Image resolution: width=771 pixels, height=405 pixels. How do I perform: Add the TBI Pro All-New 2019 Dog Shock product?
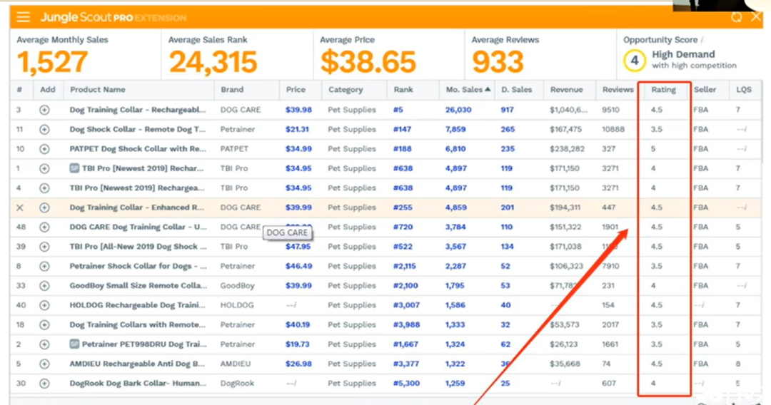point(44,247)
